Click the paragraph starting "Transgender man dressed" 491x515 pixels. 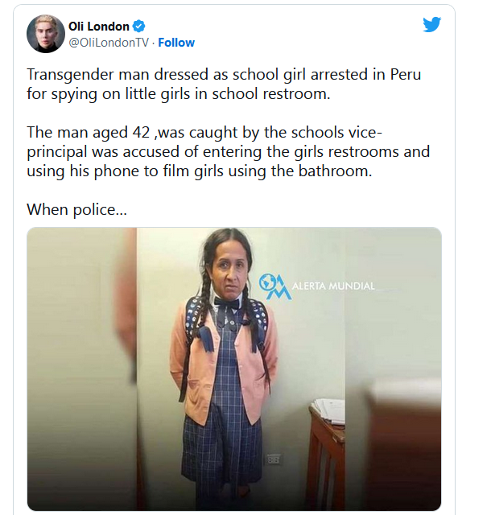[x=224, y=84]
